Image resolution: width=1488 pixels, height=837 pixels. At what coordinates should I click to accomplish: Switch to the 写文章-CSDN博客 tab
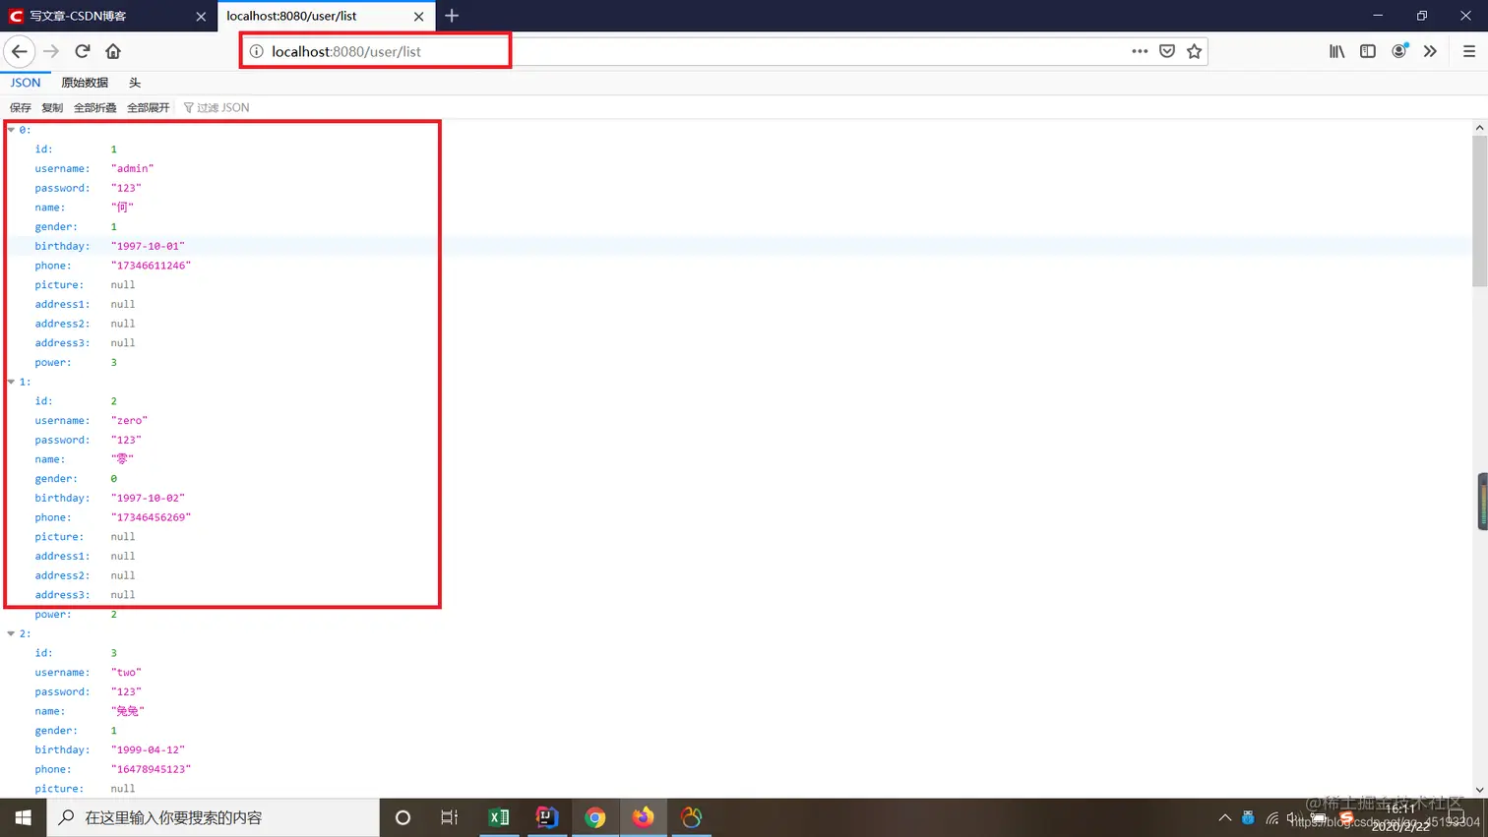click(x=108, y=16)
